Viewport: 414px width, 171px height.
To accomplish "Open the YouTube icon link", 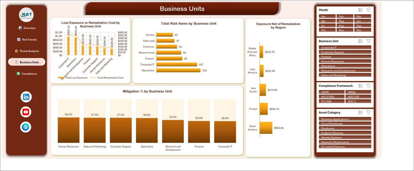I will pos(26,112).
